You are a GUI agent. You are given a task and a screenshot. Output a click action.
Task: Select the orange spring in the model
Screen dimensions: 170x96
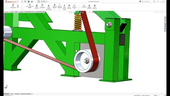[78, 22]
